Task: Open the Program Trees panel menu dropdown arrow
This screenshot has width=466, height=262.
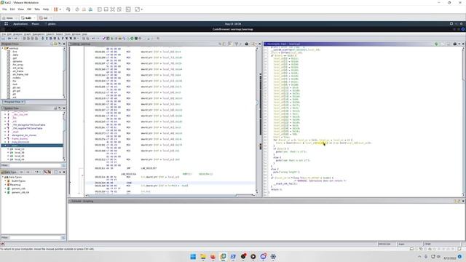Action: coord(60,44)
